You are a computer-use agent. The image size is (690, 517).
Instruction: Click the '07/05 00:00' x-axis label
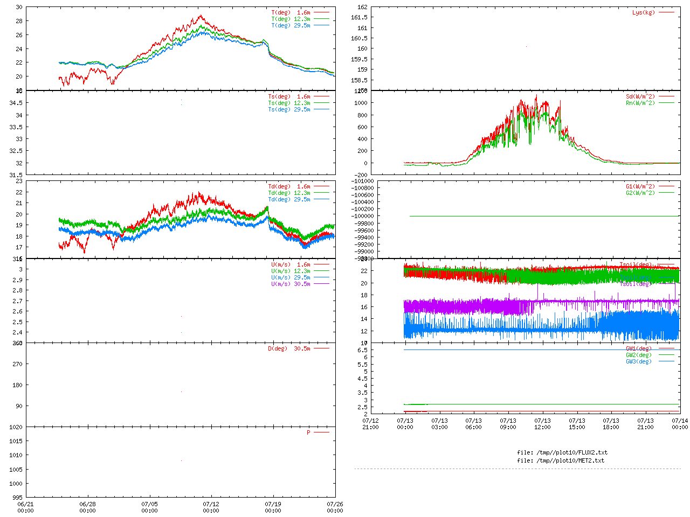[149, 507]
